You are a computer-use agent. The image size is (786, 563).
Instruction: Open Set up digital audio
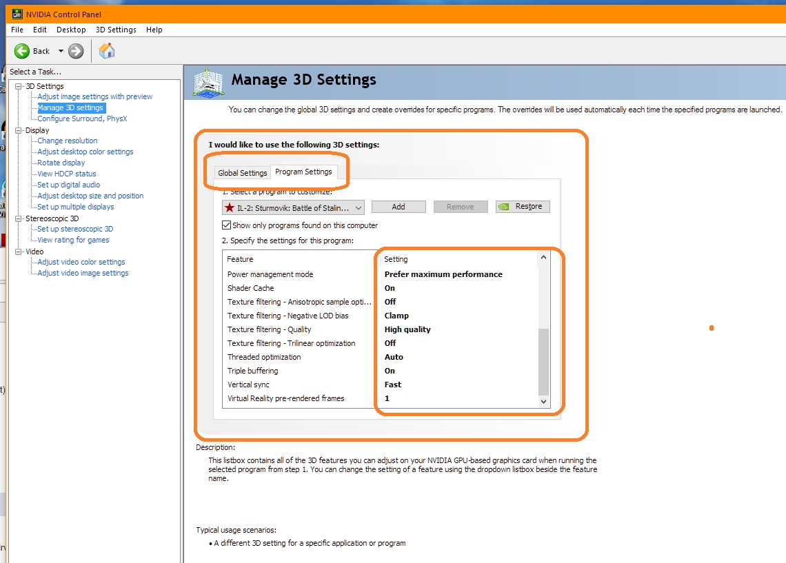tap(69, 185)
